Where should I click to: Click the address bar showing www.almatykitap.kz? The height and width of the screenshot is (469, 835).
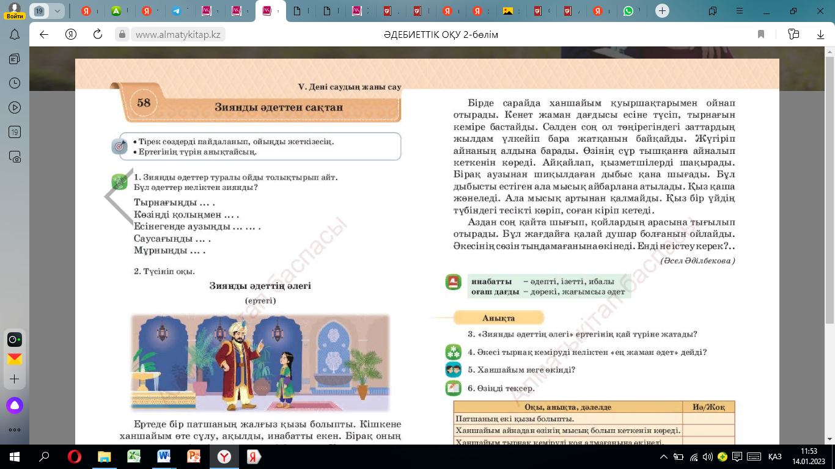(178, 35)
